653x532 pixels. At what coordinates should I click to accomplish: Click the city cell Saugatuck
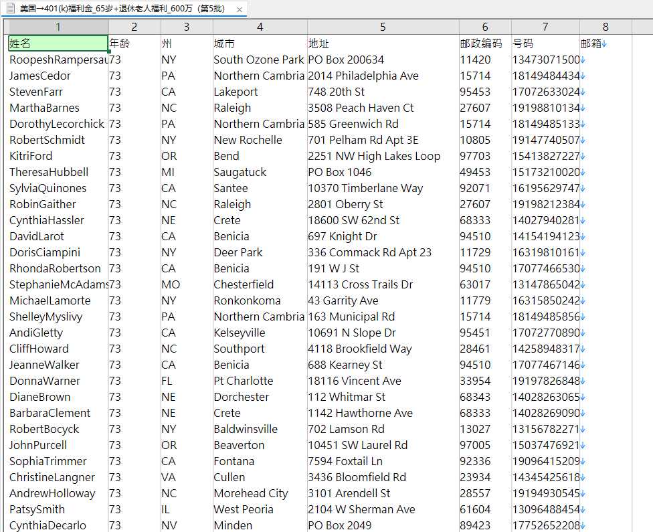click(240, 172)
